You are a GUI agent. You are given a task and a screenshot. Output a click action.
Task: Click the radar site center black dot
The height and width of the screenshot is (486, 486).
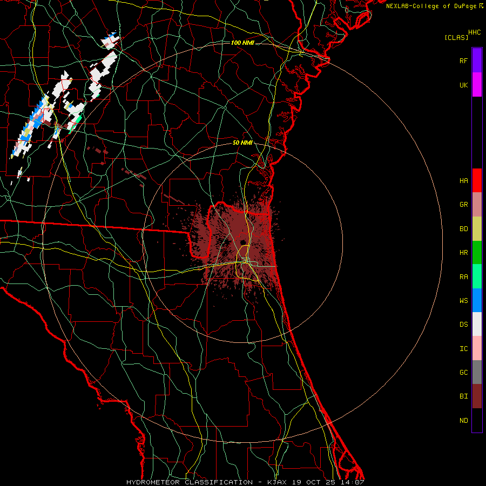(x=243, y=242)
